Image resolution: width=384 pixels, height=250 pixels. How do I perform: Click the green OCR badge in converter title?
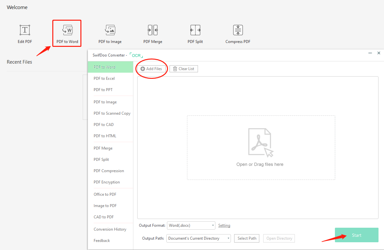(x=136, y=55)
